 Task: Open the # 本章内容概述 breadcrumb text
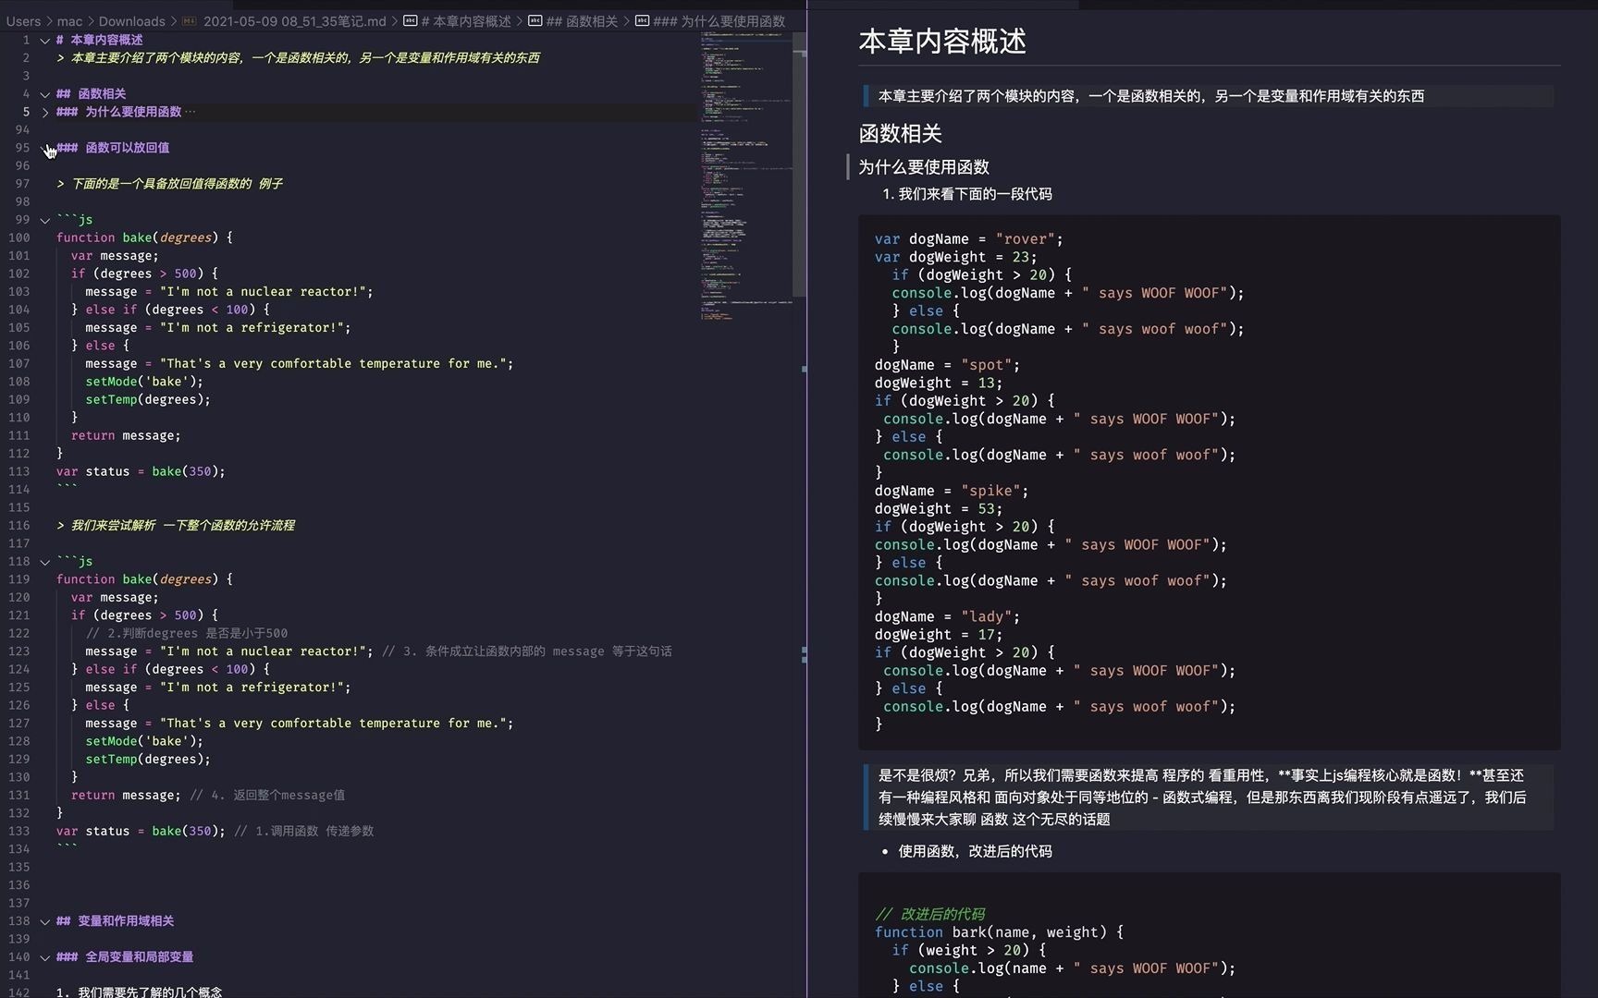[x=466, y=21]
